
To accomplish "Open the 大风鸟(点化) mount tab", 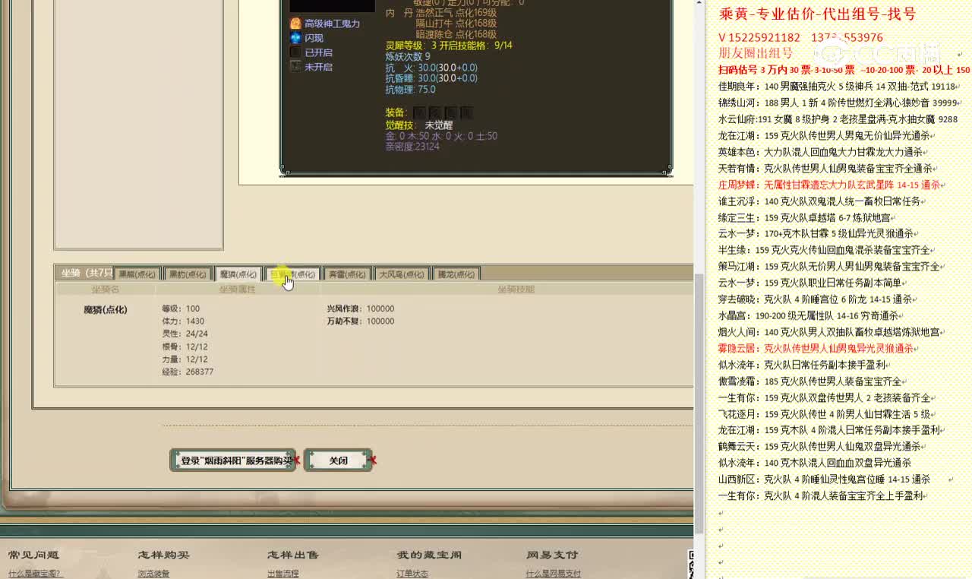I will tap(402, 274).
